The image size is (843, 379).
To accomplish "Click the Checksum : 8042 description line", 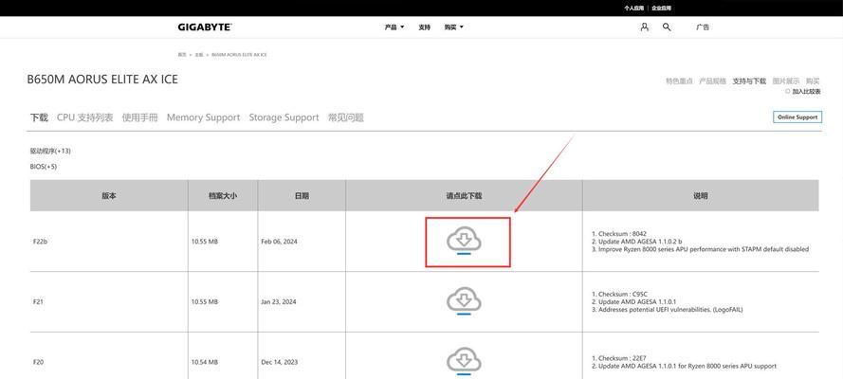I will pos(619,234).
